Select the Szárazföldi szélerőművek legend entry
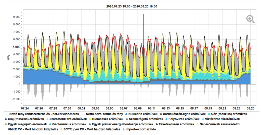 pos(67,119)
